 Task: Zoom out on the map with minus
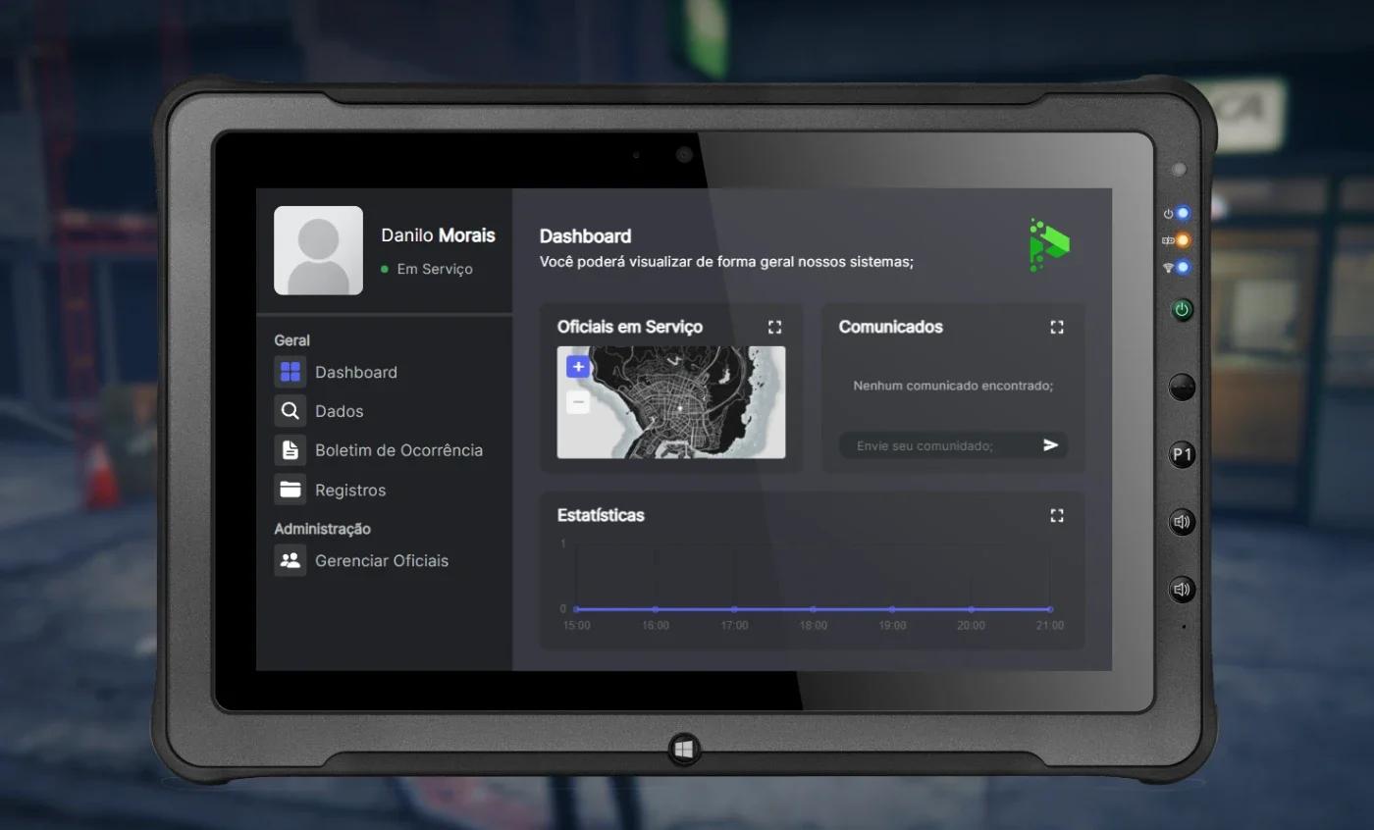point(578,402)
